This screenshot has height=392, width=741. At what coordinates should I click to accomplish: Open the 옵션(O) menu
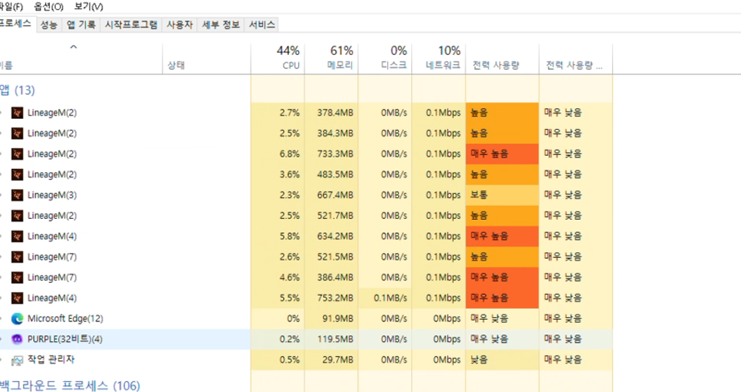coord(49,6)
